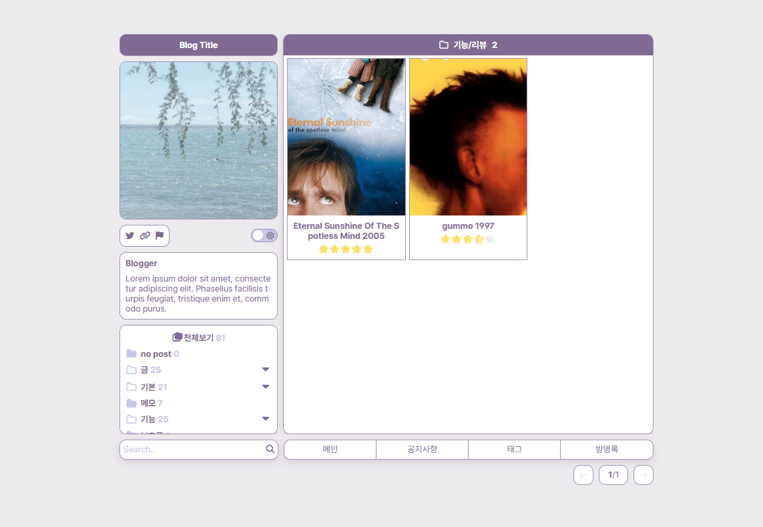This screenshot has width=763, height=527.
Task: Go to the 방명록 tab
Action: tap(607, 449)
